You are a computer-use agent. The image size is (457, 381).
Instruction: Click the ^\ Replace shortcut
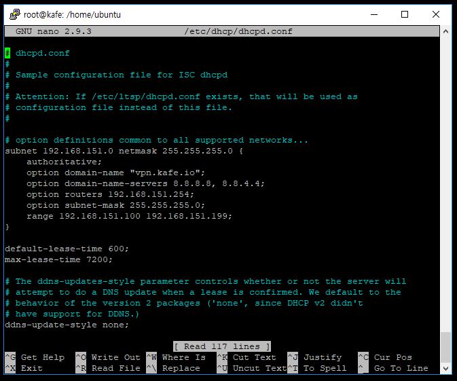tap(173, 369)
